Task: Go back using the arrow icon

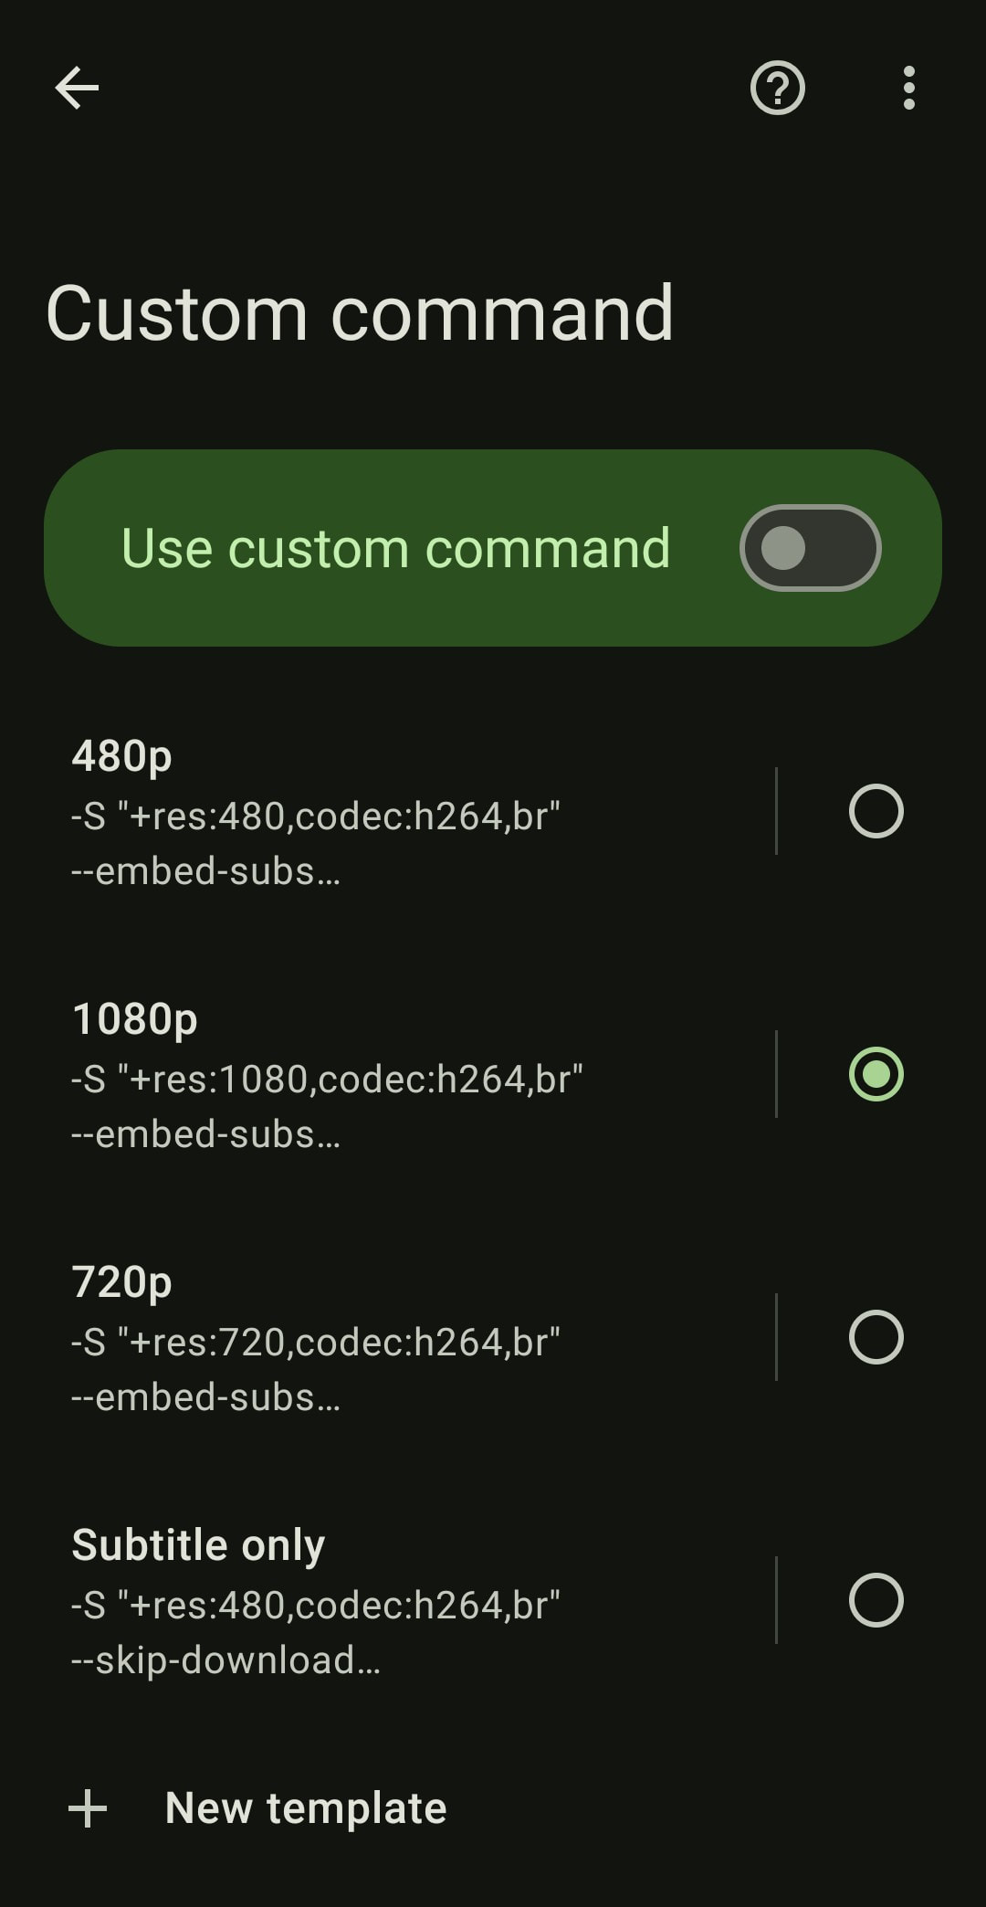Action: (77, 89)
